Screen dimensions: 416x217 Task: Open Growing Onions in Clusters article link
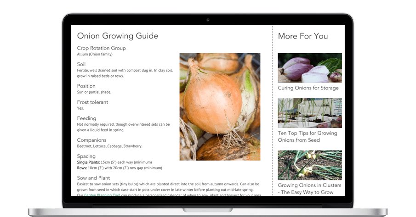click(309, 189)
